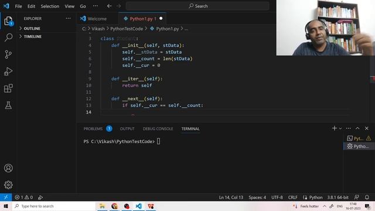375x211 pixels.
Task: Click the Windows taskbar search box
Action: click(54, 206)
